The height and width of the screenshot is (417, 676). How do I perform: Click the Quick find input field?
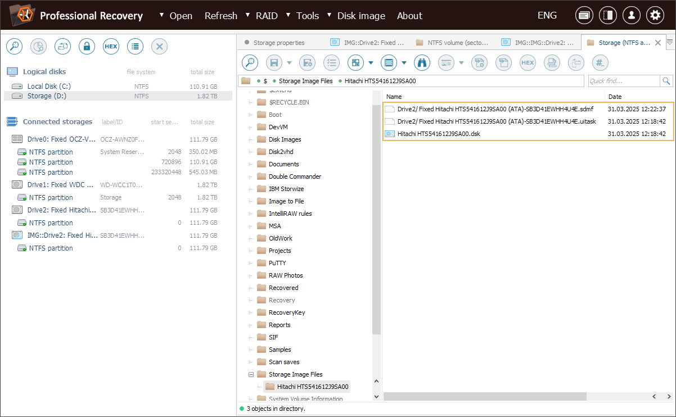[x=624, y=81]
